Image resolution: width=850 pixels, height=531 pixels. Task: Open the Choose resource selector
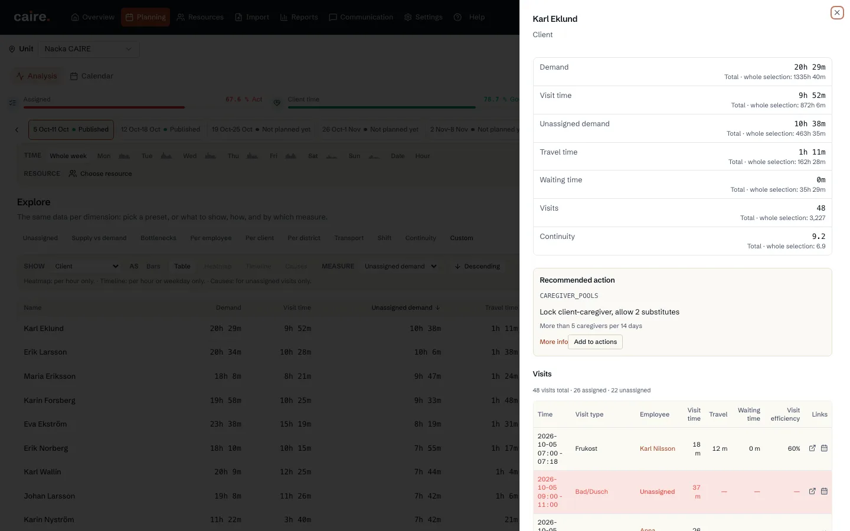[100, 173]
